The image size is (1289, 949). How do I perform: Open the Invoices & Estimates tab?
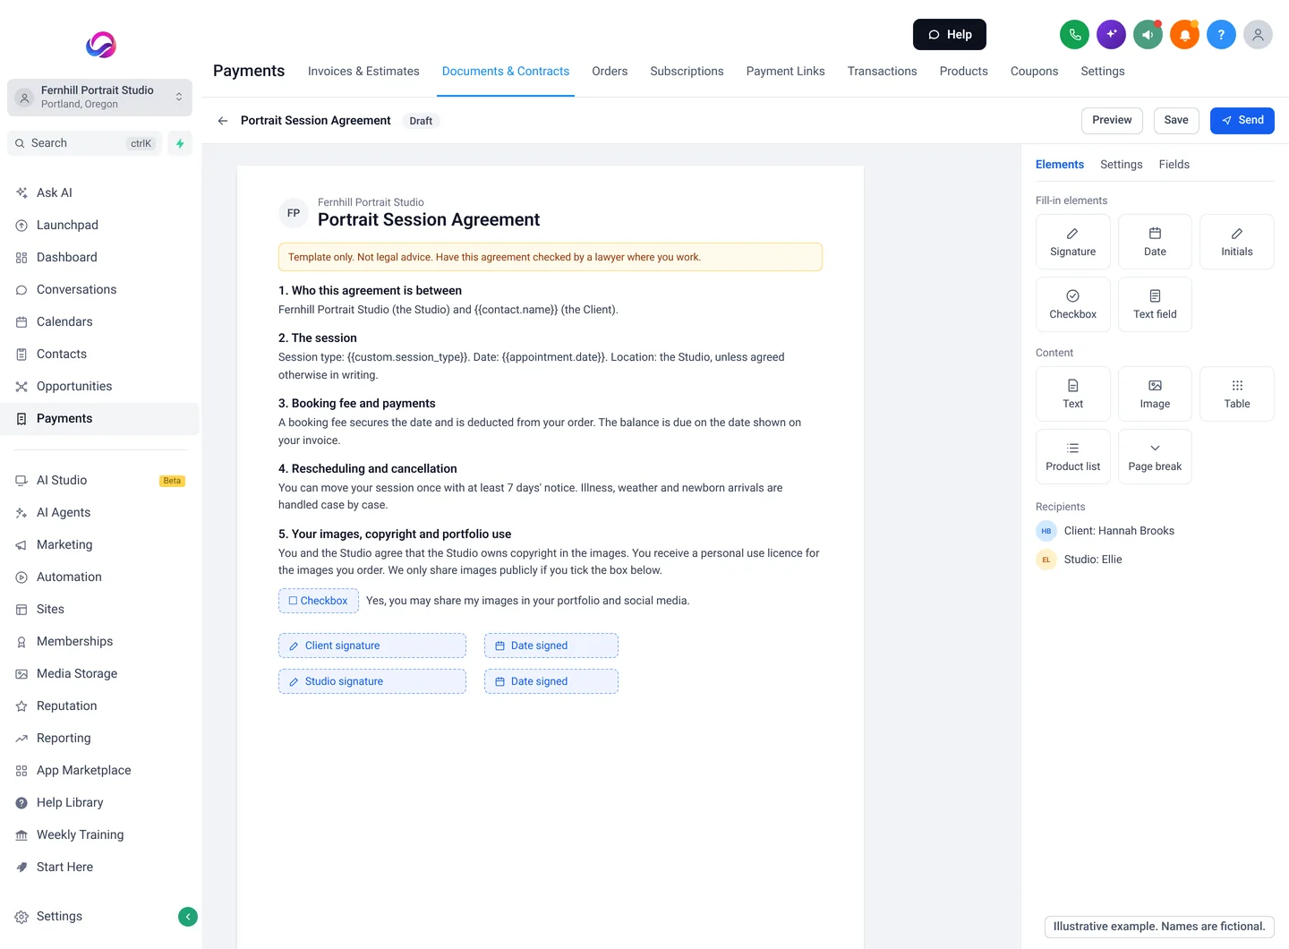(x=363, y=72)
